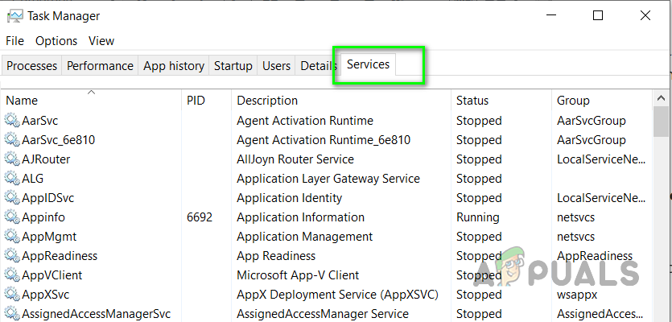The image size is (672, 322).
Task: Click the gear icon beside AarSvc
Action: click(x=11, y=121)
